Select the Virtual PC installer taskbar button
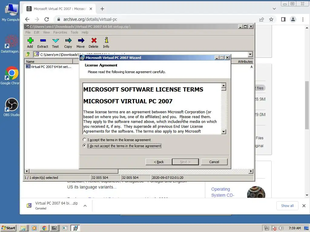This screenshot has height=232, width=310. click(x=75, y=228)
